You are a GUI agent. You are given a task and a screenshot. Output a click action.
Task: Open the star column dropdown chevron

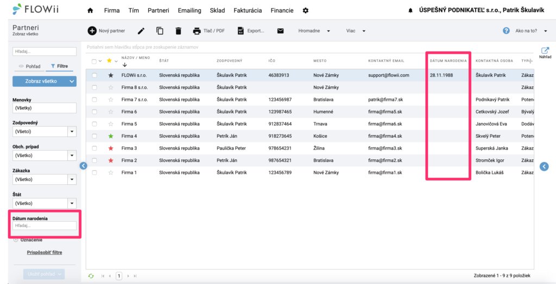116,61
